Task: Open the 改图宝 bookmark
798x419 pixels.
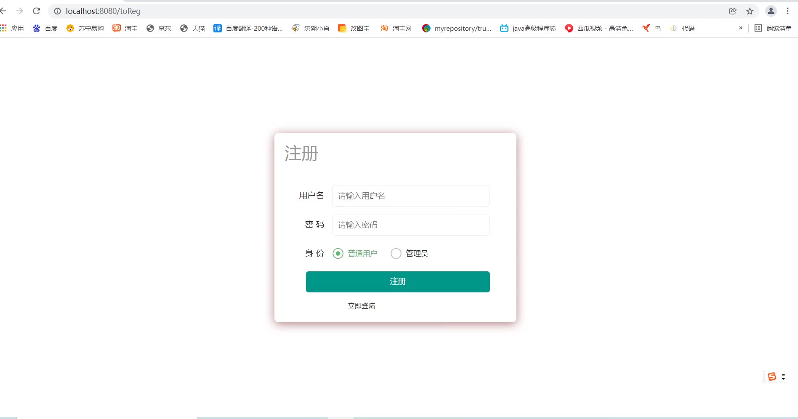Action: click(354, 28)
